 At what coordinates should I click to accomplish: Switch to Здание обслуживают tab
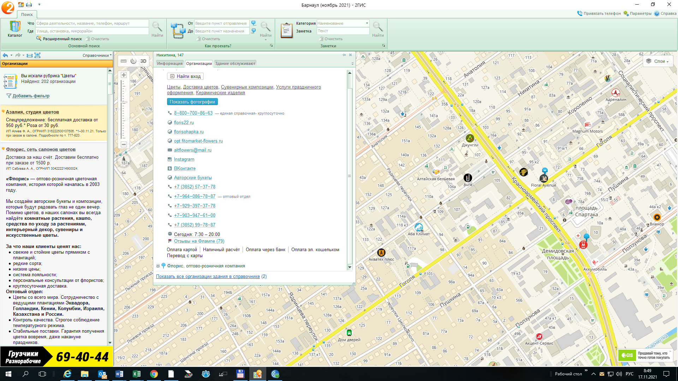point(235,64)
